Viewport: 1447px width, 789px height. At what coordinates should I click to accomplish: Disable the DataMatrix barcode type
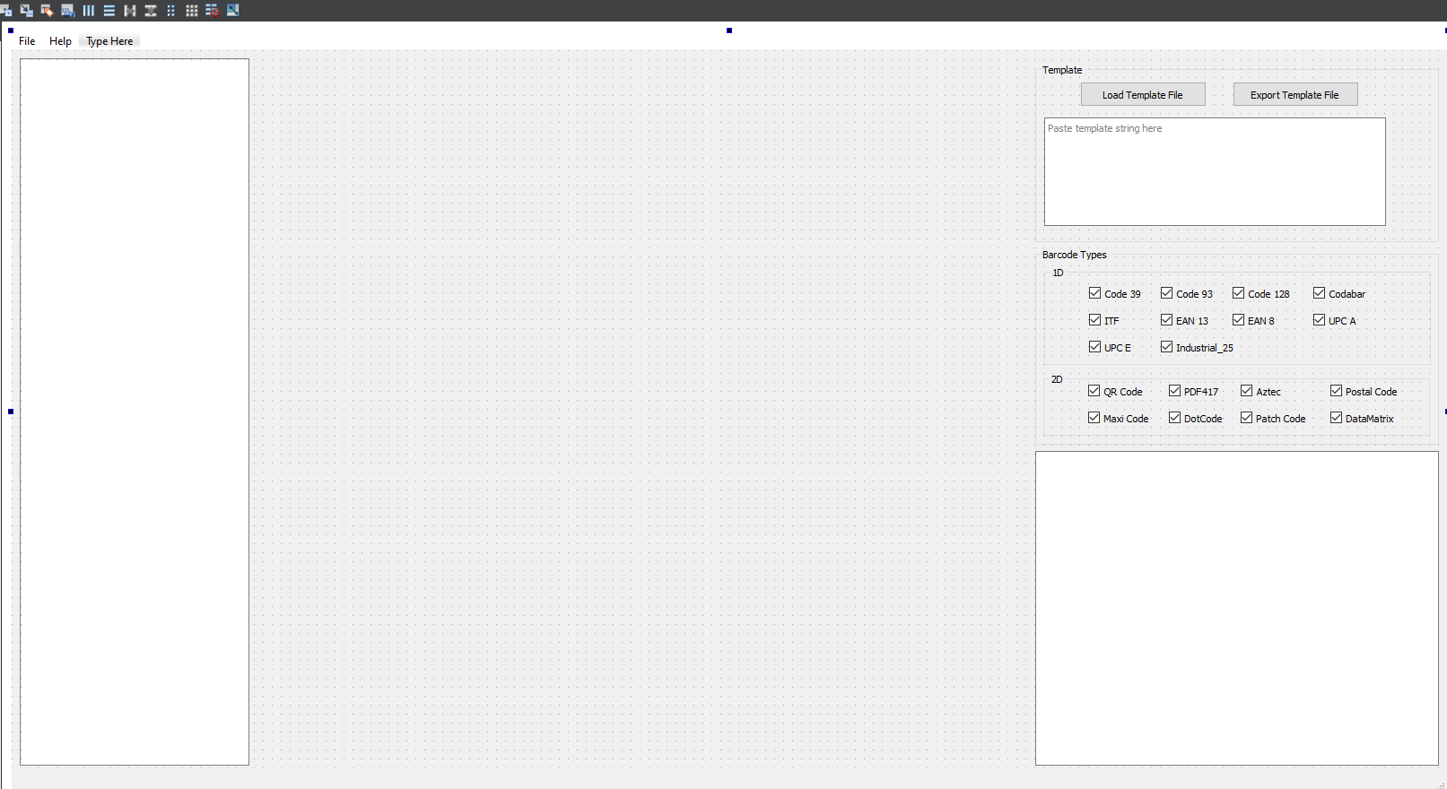1336,418
